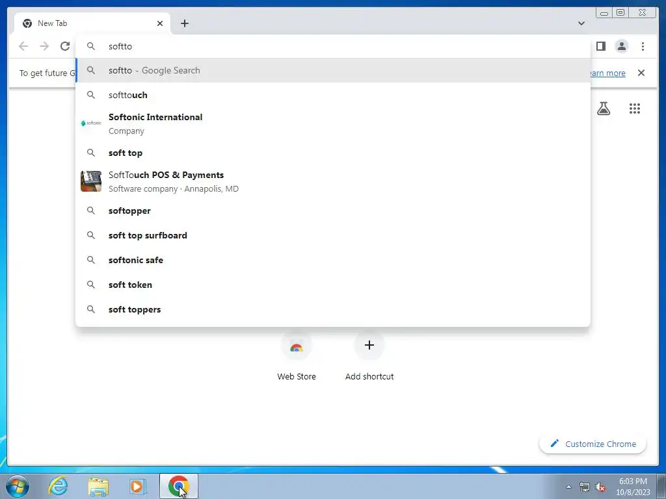Image resolution: width=666 pixels, height=499 pixels.
Task: Open a new tab with plus button
Action: point(184,23)
